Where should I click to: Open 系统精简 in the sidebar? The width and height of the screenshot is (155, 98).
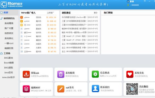pyautogui.click(x=9, y=23)
